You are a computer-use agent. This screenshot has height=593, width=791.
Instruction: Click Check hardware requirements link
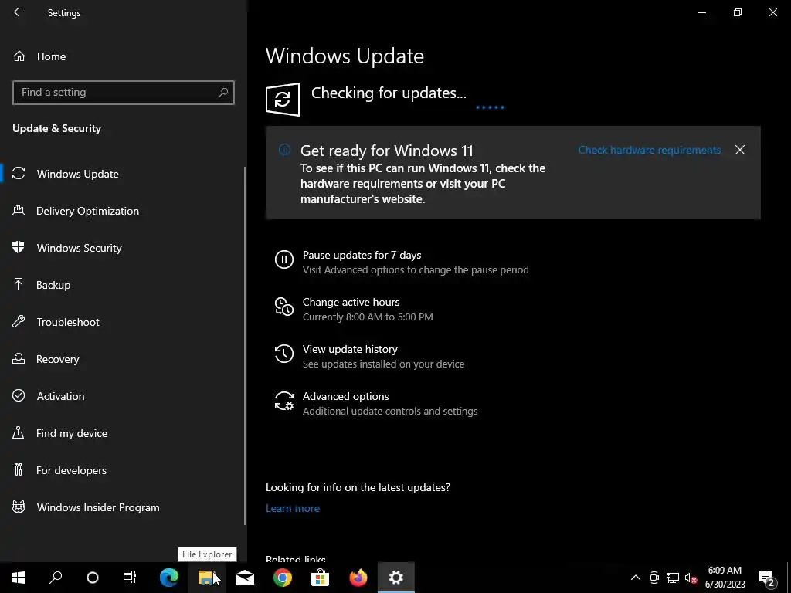point(649,151)
